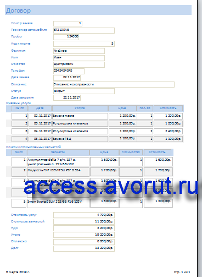Click the Количество column header

pyautogui.click(x=131, y=152)
